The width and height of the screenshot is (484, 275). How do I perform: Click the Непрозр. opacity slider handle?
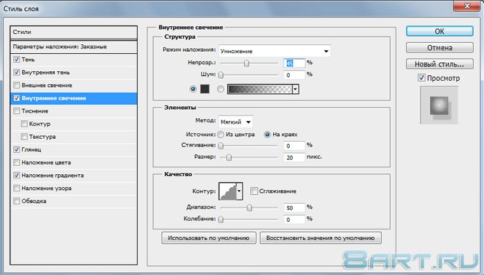click(246, 64)
